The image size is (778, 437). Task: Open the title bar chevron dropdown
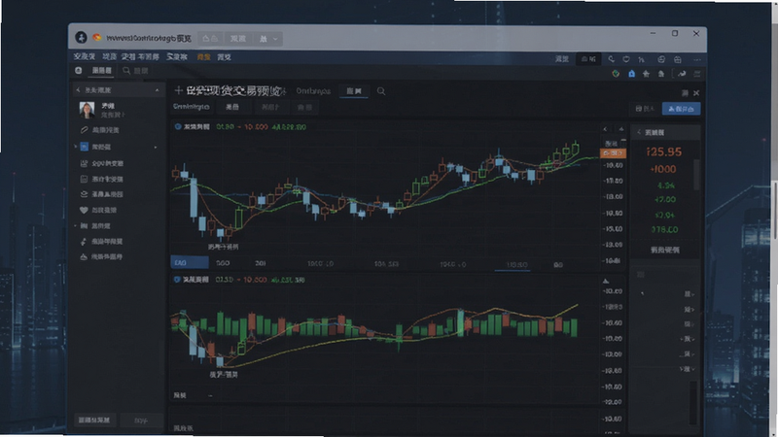click(x=275, y=39)
